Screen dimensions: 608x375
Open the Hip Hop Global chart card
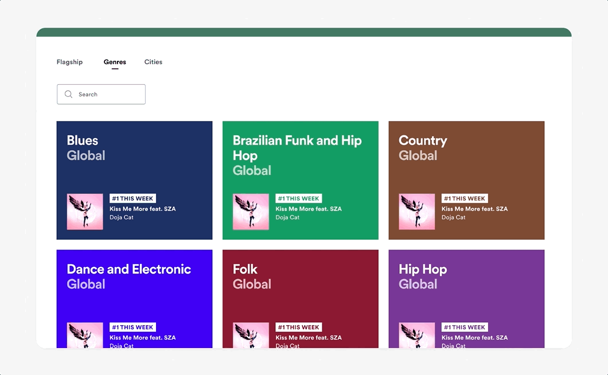pos(466,299)
